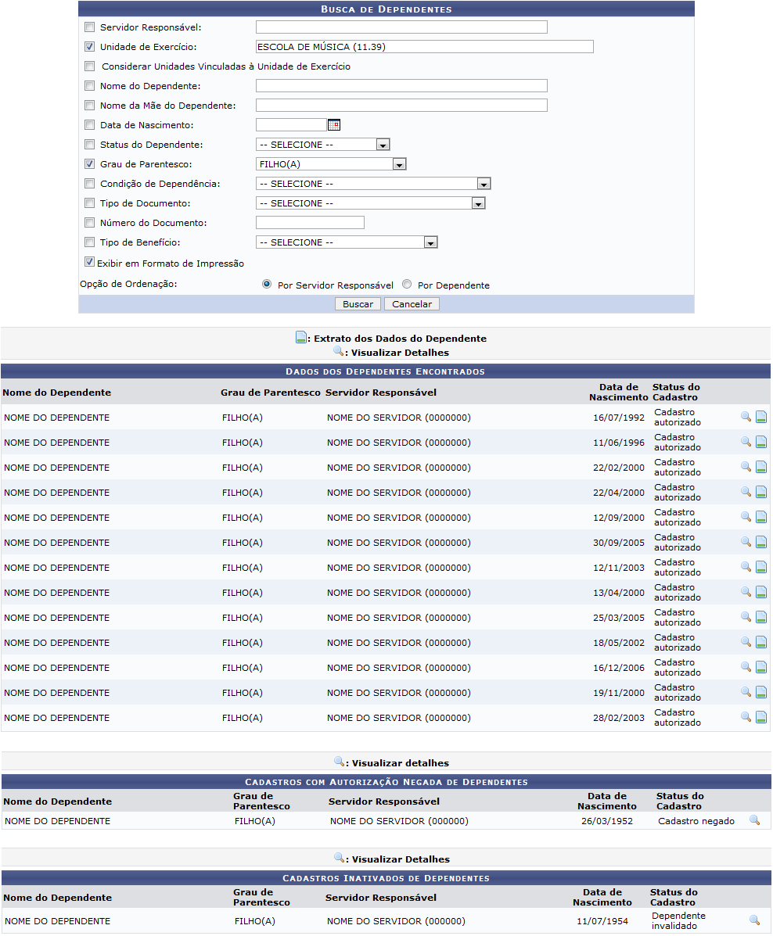The width and height of the screenshot is (773, 936).
Task: Tick the Nome do Dependente checkbox
Action: coord(90,86)
